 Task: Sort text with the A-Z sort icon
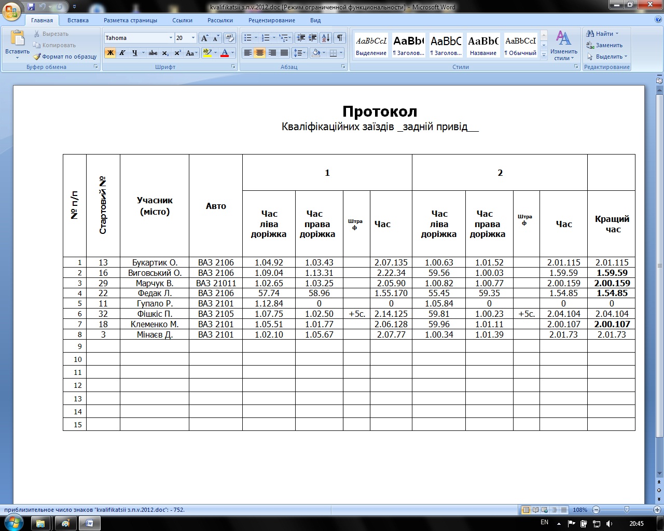tap(326, 38)
